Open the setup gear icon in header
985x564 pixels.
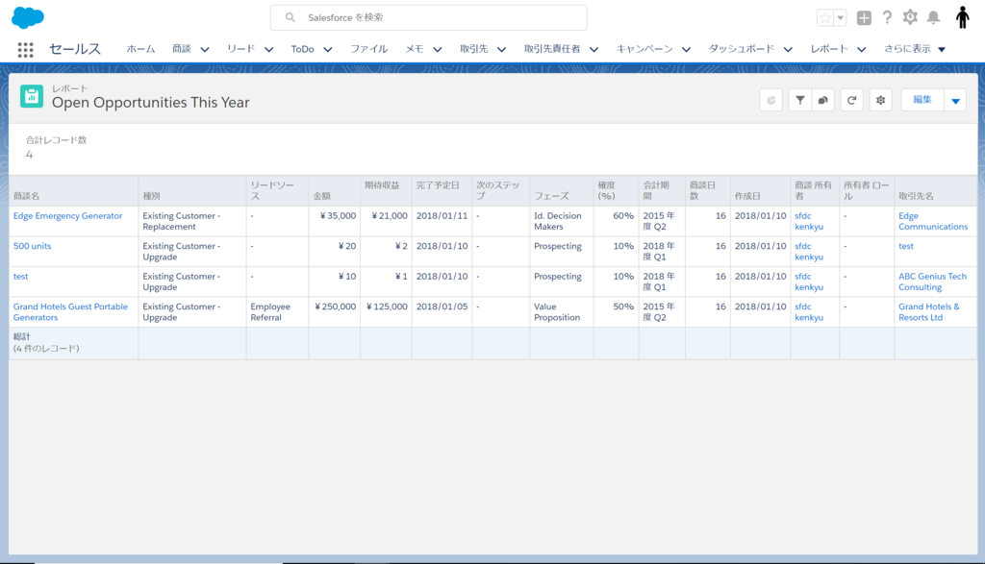click(x=910, y=17)
